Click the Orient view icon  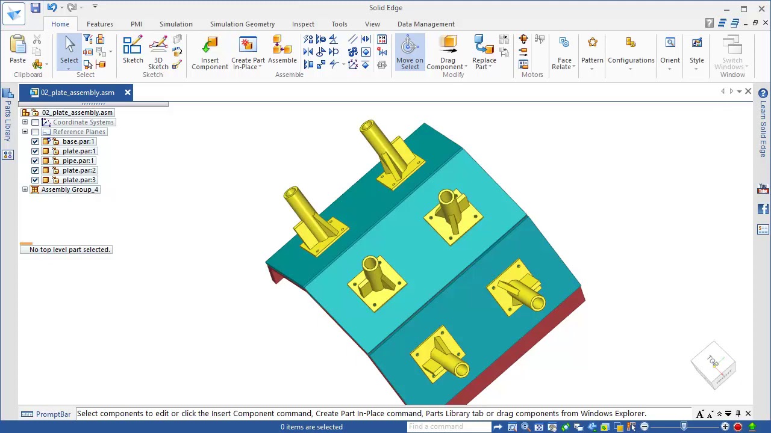[670, 43]
